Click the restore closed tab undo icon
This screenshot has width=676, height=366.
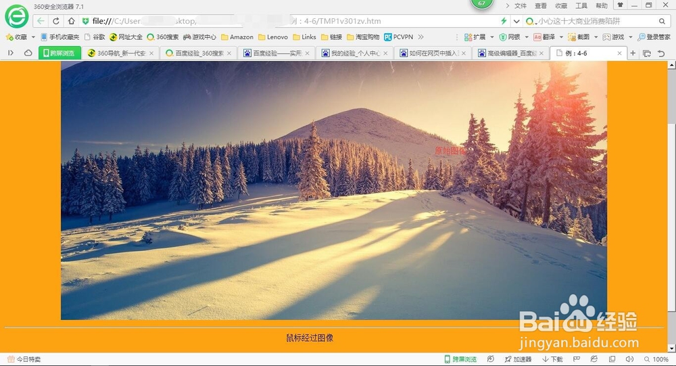click(x=661, y=53)
